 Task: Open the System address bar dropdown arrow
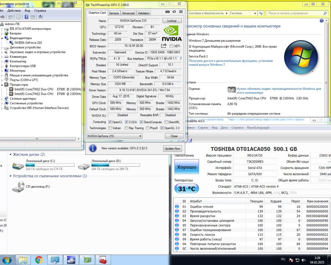[x=255, y=13]
